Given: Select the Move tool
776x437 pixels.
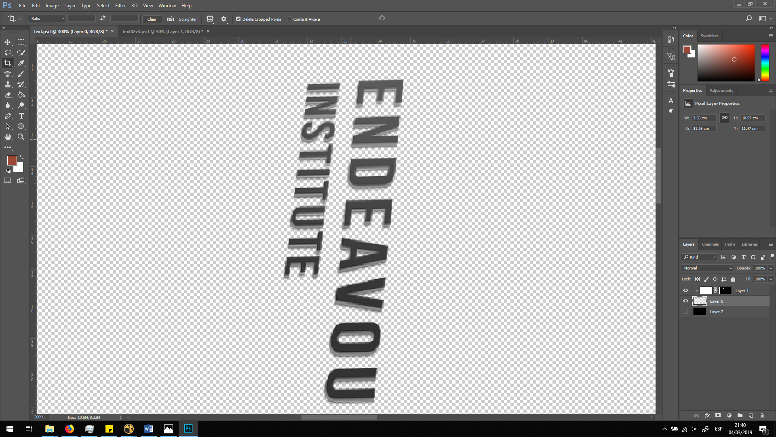Looking at the screenshot, I should tap(8, 42).
